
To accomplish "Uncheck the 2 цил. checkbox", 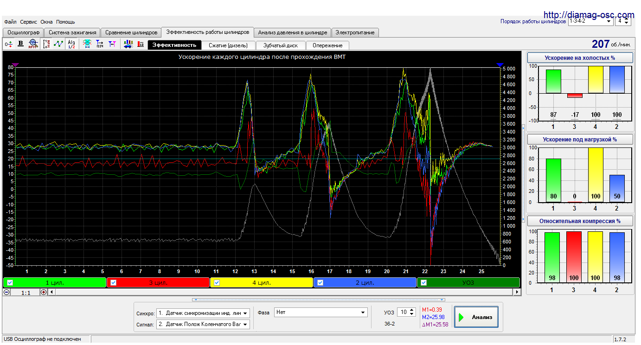I will 320,282.
